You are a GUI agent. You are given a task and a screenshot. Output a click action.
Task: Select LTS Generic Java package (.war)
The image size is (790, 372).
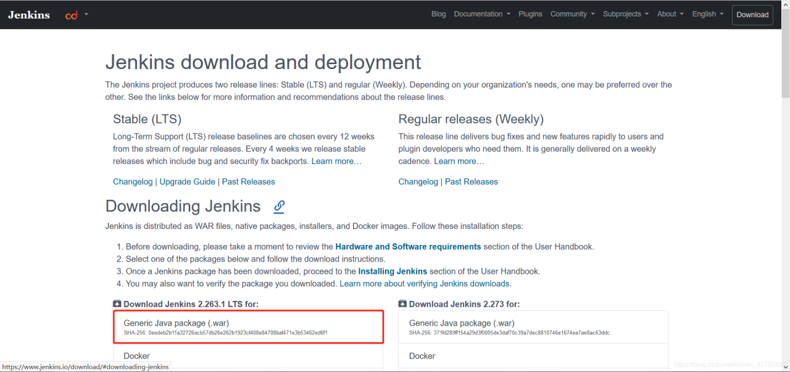click(248, 327)
